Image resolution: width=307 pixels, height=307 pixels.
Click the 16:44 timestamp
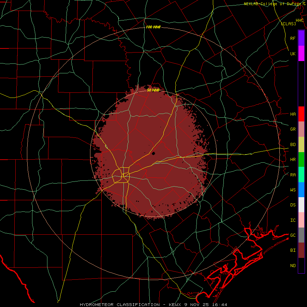point(220,305)
